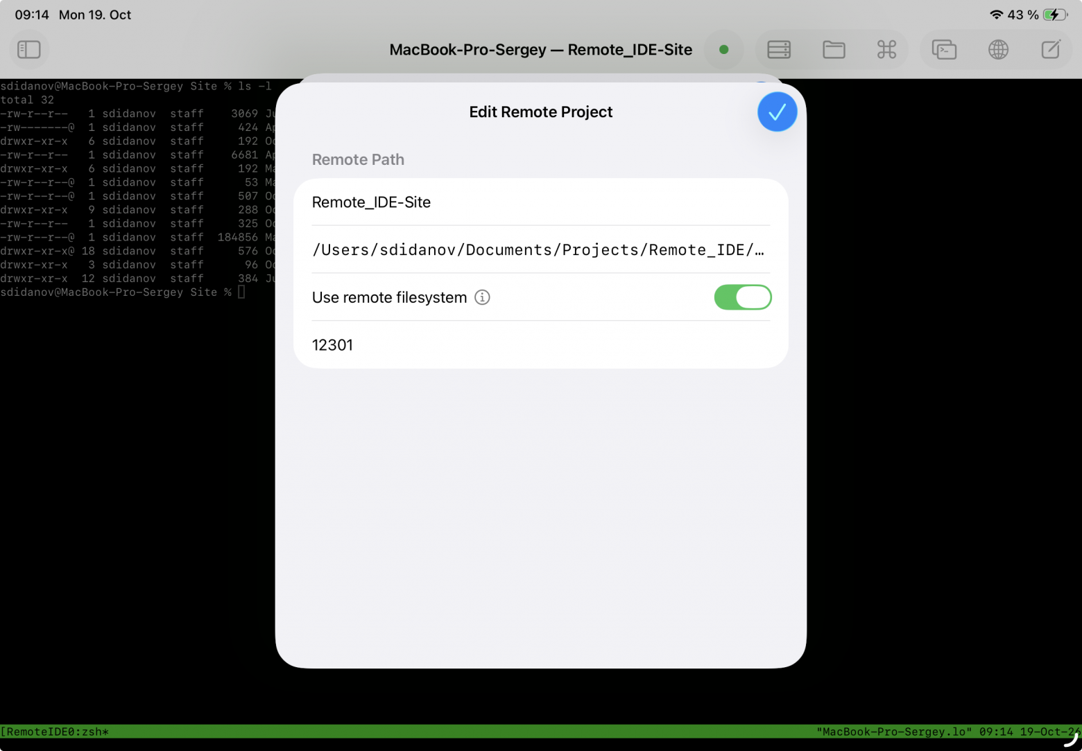The image size is (1082, 751).
Task: Click the Wi-Fi icon in status bar
Action: (x=996, y=15)
